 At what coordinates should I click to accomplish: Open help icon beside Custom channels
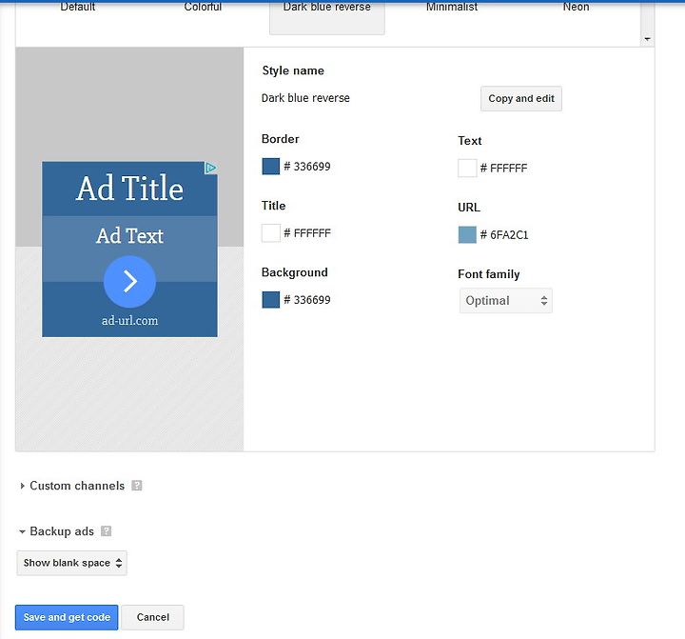[x=137, y=486]
